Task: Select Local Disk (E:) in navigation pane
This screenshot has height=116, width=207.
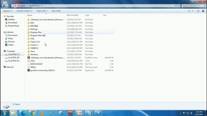Action: pyautogui.click(x=14, y=61)
